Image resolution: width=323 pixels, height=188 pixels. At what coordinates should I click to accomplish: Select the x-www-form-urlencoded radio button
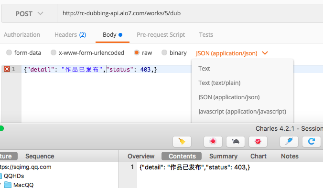click(54, 52)
